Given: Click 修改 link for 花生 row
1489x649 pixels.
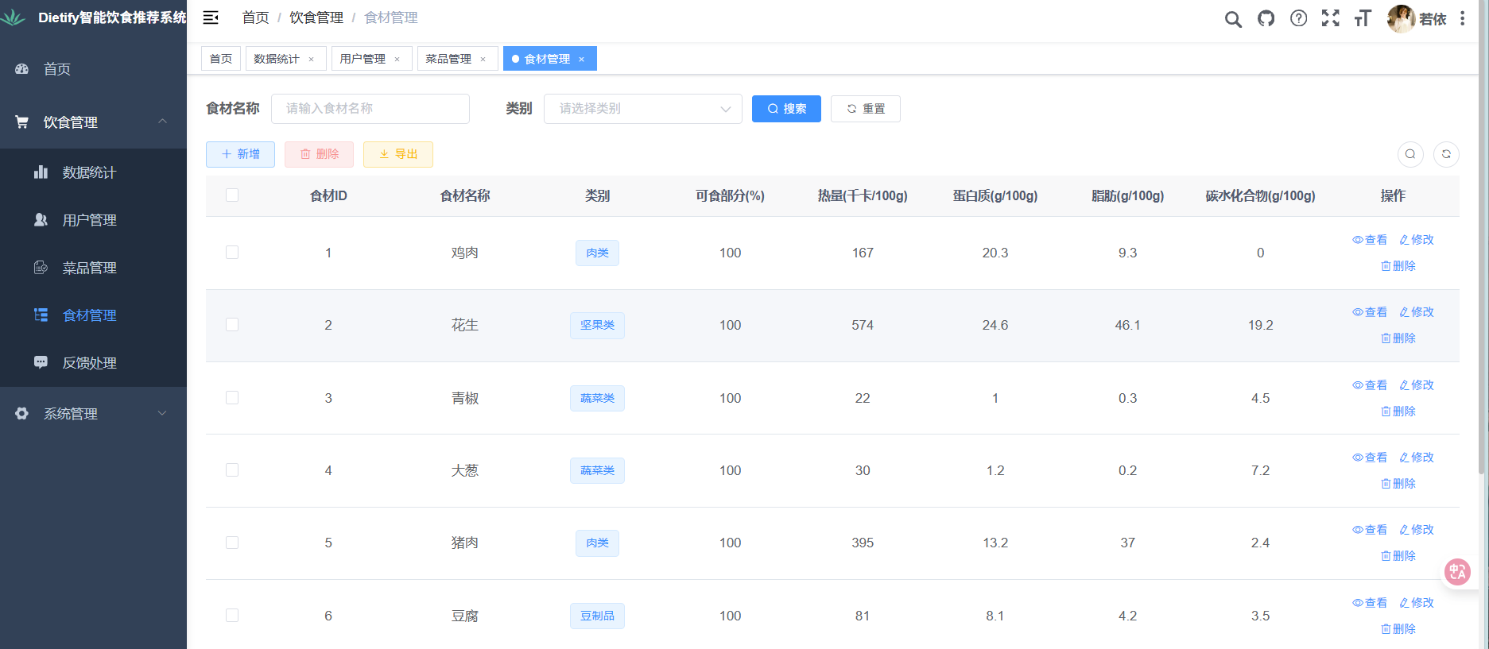Looking at the screenshot, I should pos(1417,312).
